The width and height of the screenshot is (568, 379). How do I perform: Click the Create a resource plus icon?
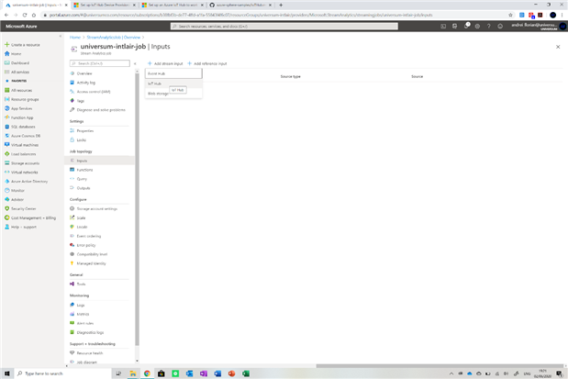click(x=7, y=45)
